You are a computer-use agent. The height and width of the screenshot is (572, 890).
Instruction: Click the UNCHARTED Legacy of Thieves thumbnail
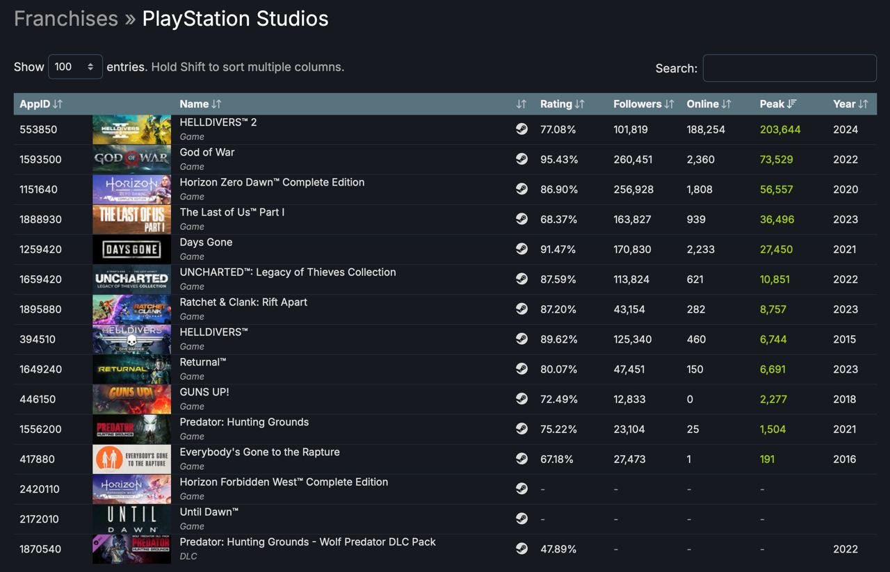[x=131, y=279]
